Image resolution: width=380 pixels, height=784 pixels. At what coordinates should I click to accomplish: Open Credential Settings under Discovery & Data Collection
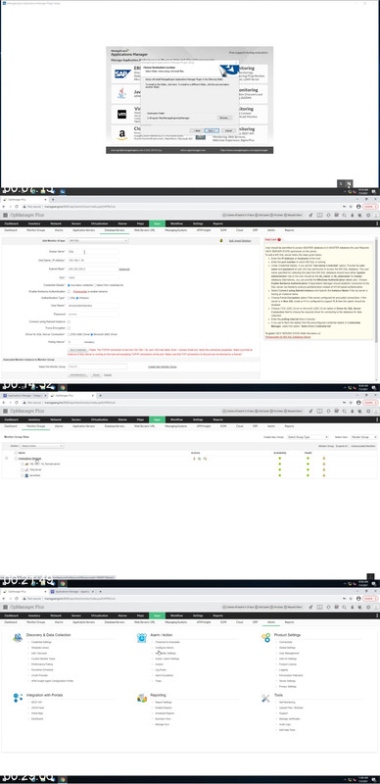click(x=41, y=642)
